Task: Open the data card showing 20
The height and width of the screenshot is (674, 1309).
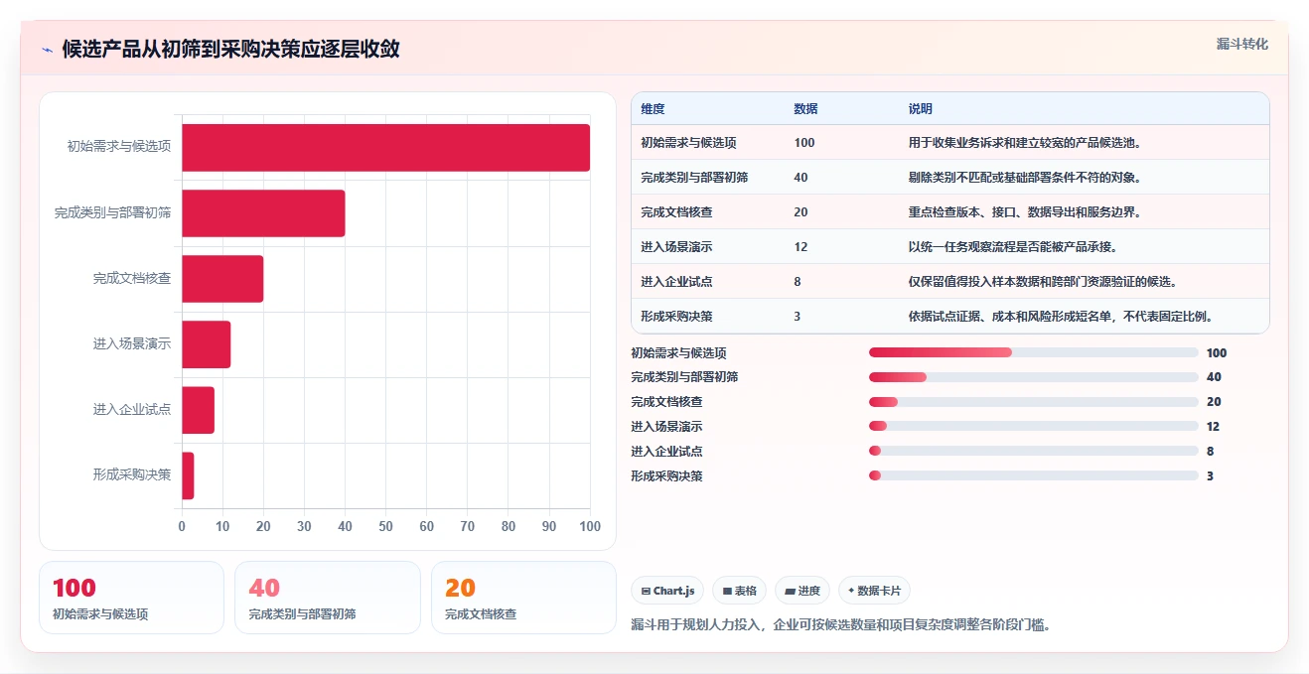Action: pos(523,598)
